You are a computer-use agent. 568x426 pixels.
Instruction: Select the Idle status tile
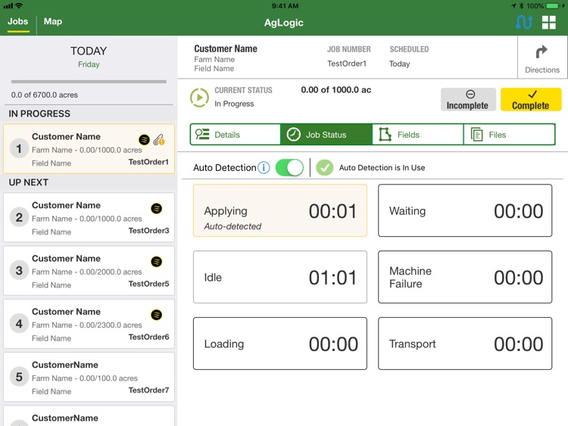[x=280, y=277]
